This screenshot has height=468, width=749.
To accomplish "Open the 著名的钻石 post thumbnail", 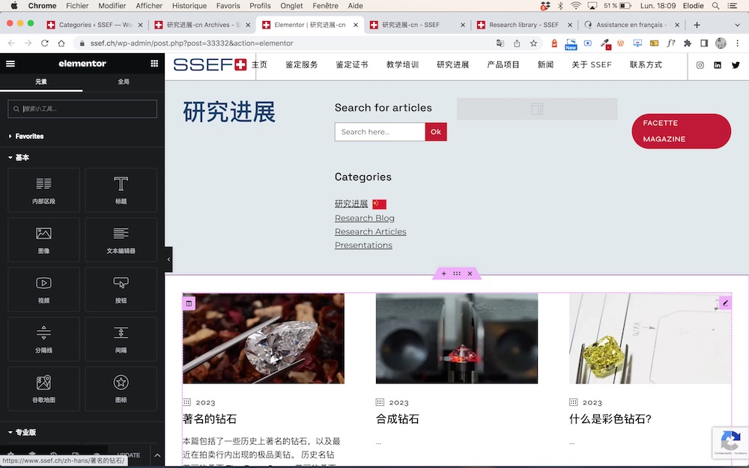I will point(264,338).
